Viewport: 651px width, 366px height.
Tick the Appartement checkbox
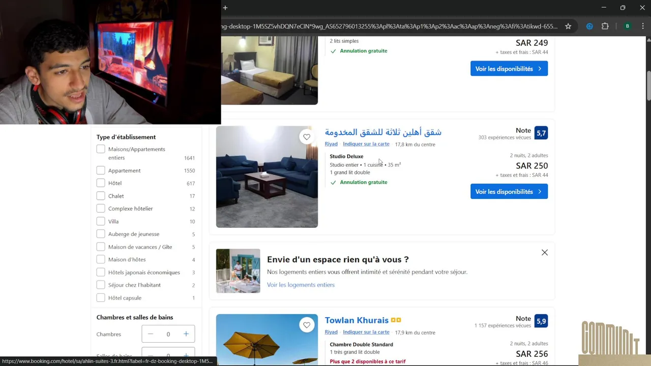click(x=101, y=170)
